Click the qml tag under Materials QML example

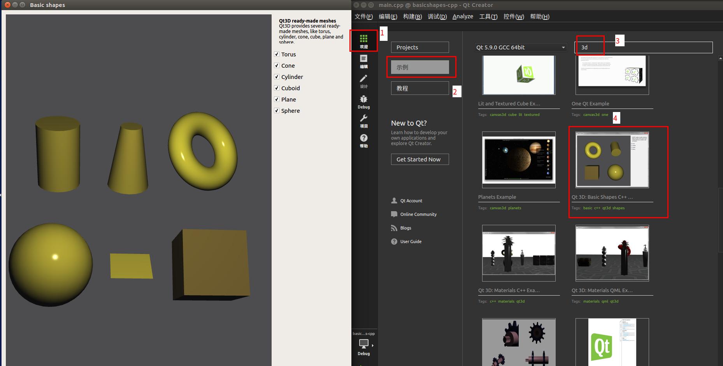[605, 301]
